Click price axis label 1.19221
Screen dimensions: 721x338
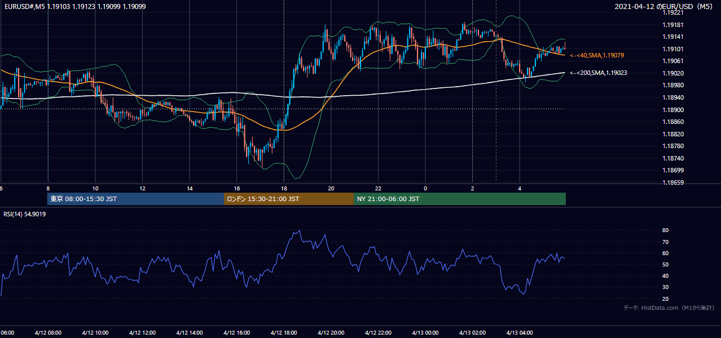674,12
